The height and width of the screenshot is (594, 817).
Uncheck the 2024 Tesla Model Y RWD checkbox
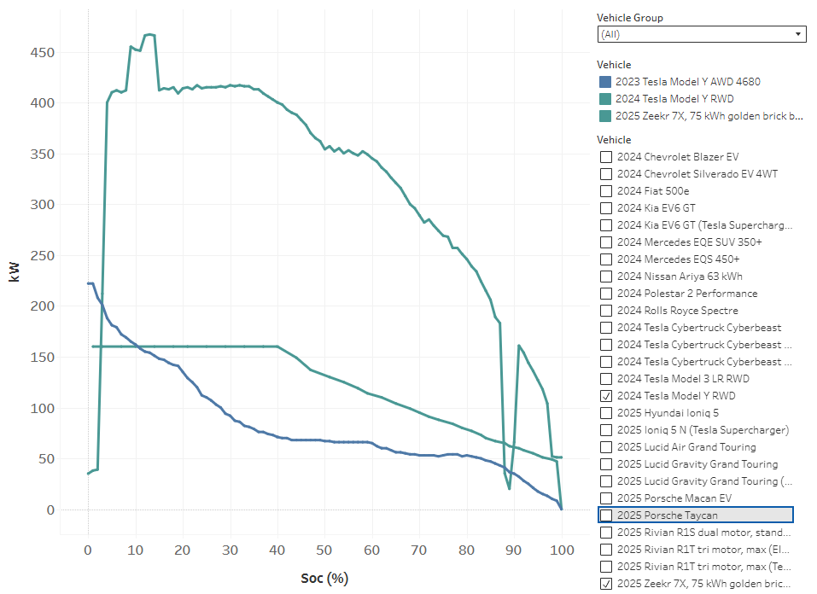(x=606, y=396)
